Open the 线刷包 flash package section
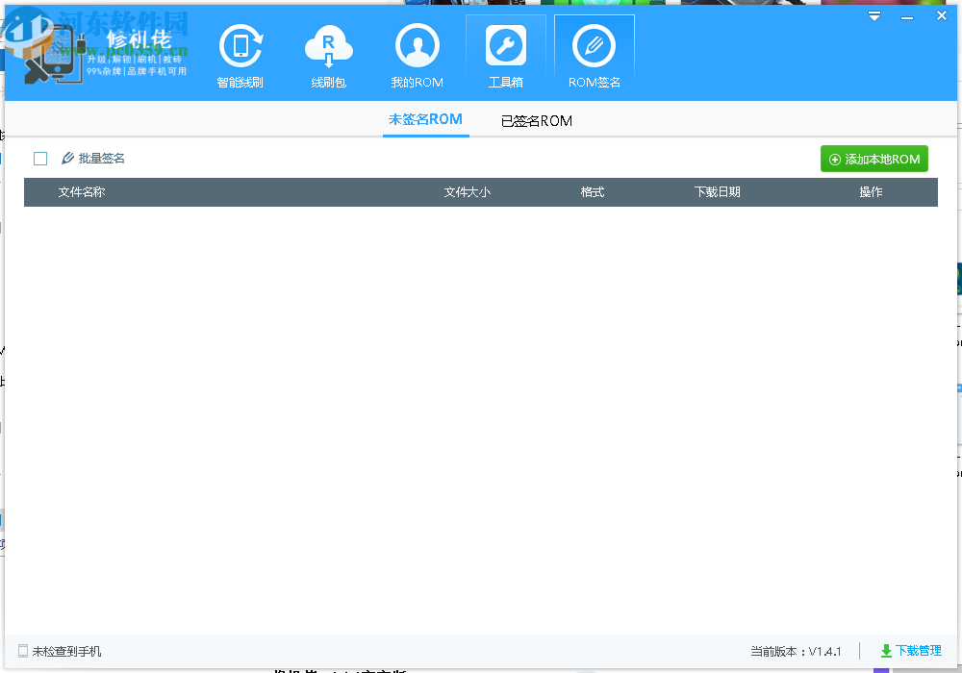The height and width of the screenshot is (673, 962). tap(328, 56)
